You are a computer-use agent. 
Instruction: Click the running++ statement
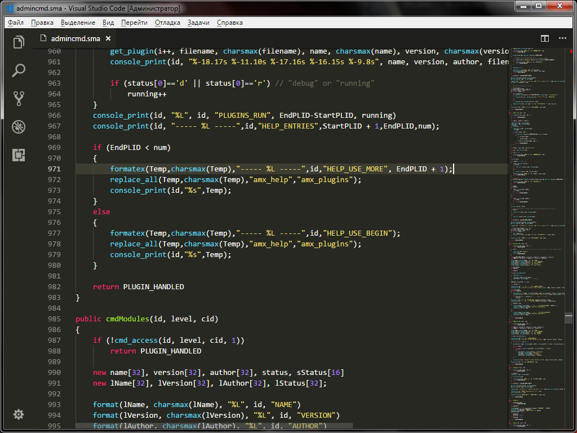point(147,94)
